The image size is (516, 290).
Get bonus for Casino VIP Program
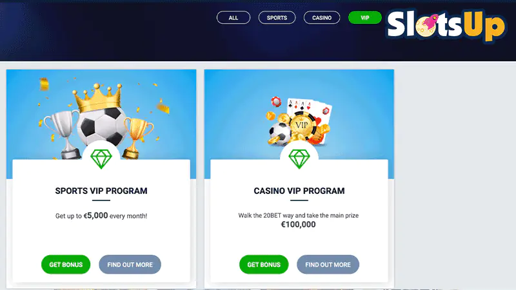click(x=264, y=264)
